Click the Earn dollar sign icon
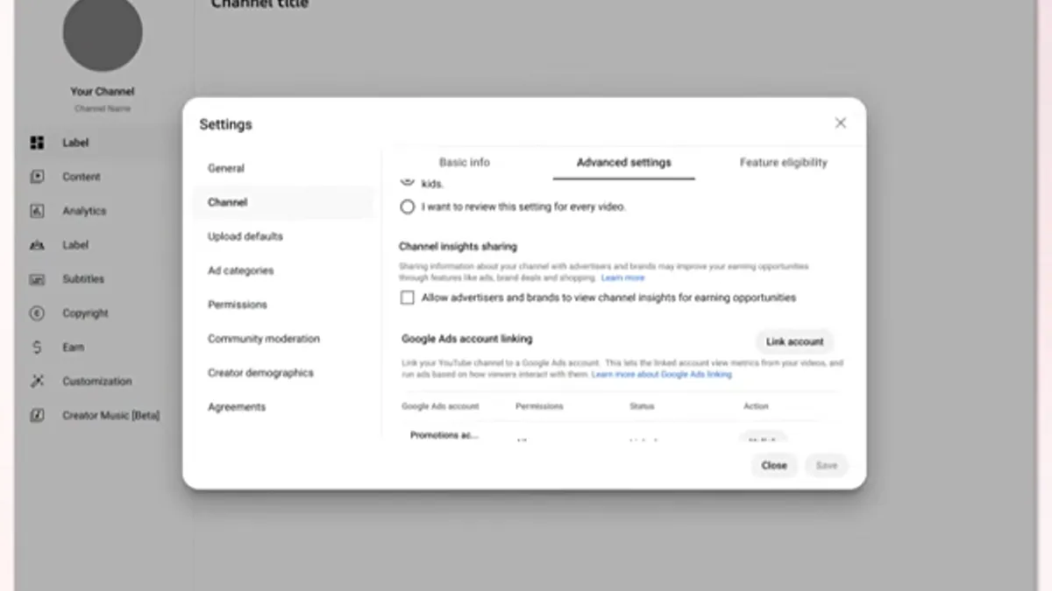The width and height of the screenshot is (1052, 591). [37, 348]
